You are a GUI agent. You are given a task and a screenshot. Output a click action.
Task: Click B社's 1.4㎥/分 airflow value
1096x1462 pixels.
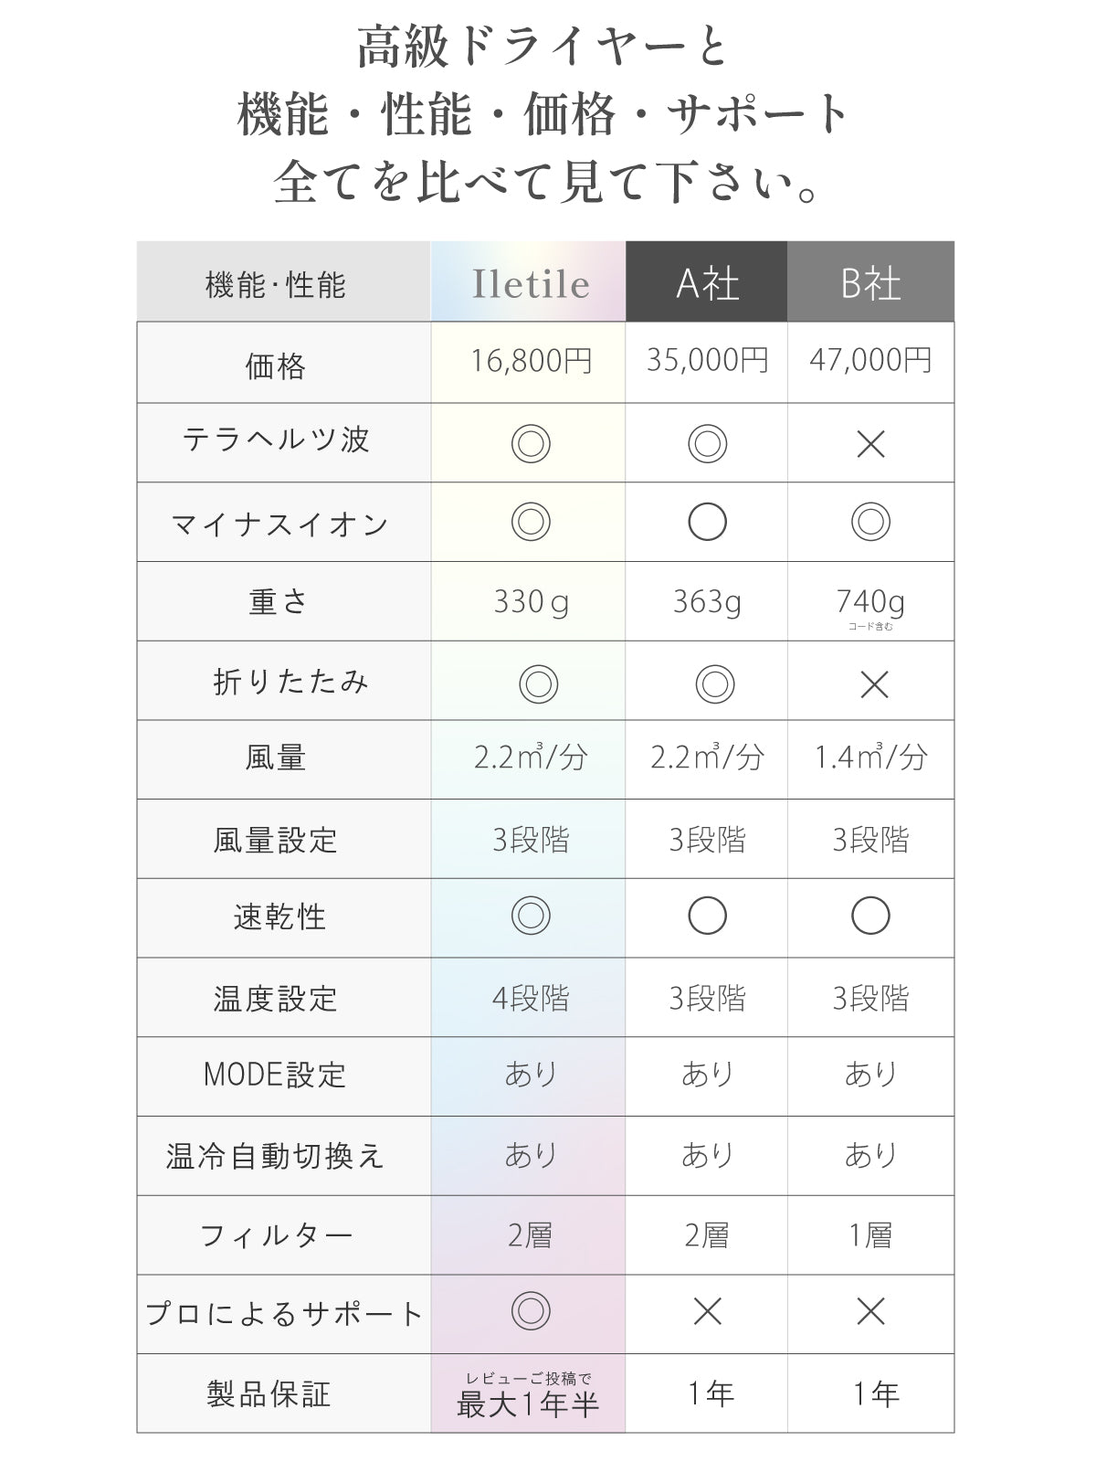[x=870, y=757]
